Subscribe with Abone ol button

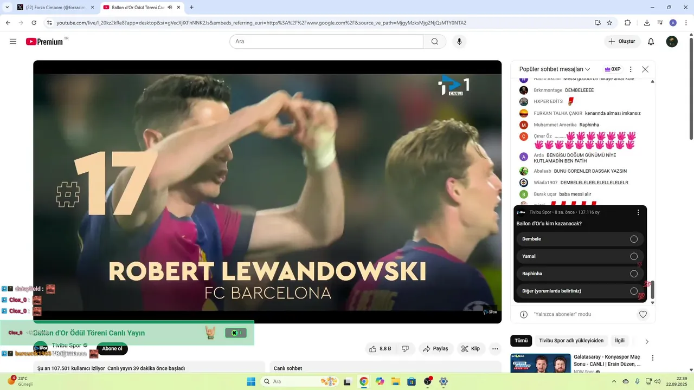pos(112,349)
